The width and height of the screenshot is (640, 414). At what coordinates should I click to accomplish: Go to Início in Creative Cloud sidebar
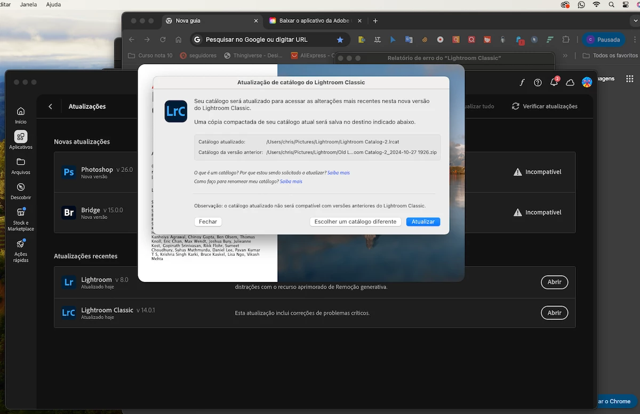click(x=21, y=115)
